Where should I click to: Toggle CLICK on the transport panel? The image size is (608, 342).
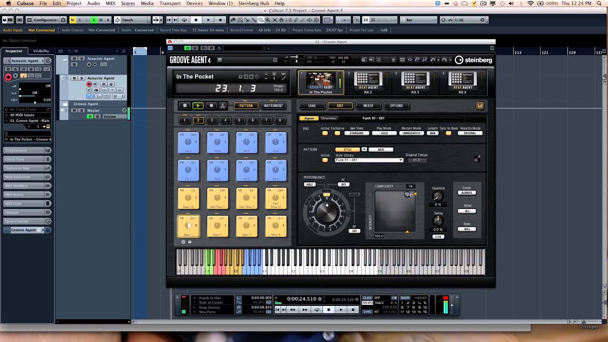[367, 298]
